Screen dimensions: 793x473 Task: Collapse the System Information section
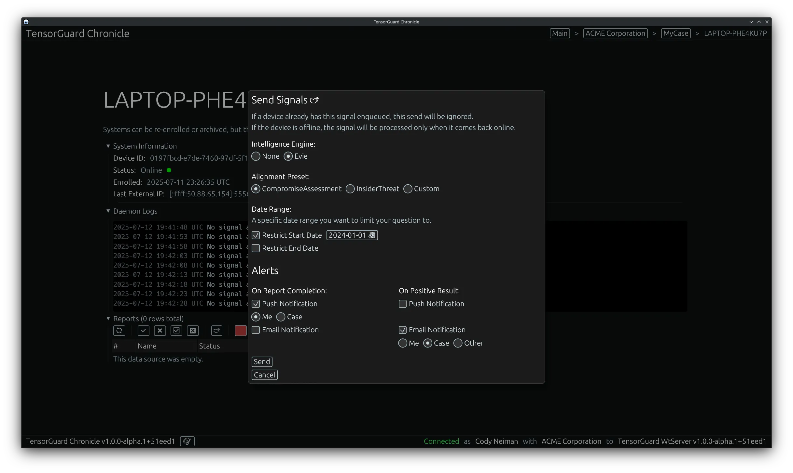tap(108, 146)
